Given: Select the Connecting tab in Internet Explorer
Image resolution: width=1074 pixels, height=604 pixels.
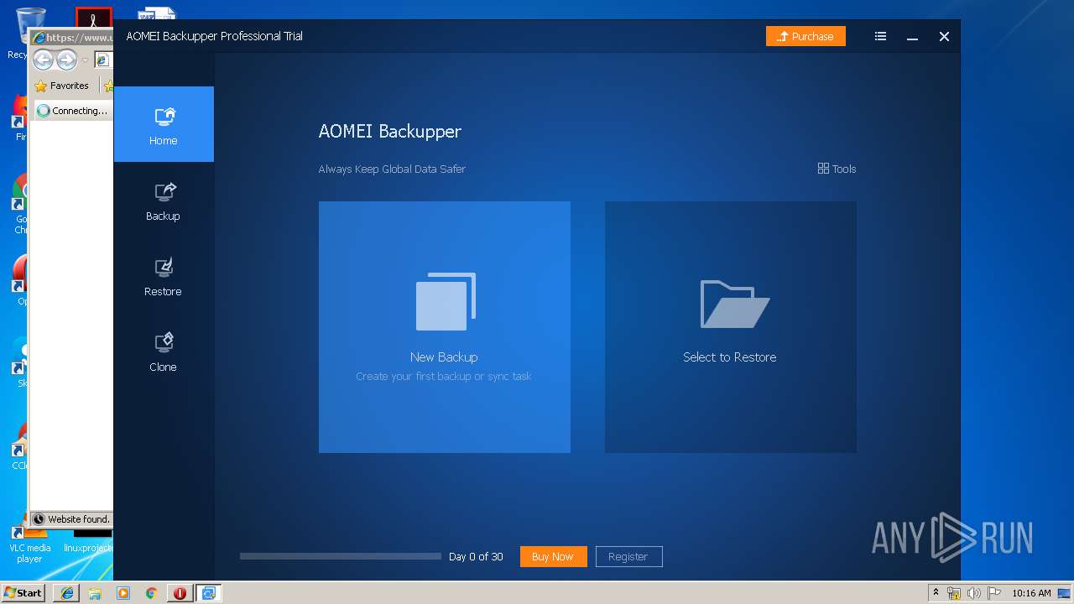Looking at the screenshot, I should tap(72, 111).
